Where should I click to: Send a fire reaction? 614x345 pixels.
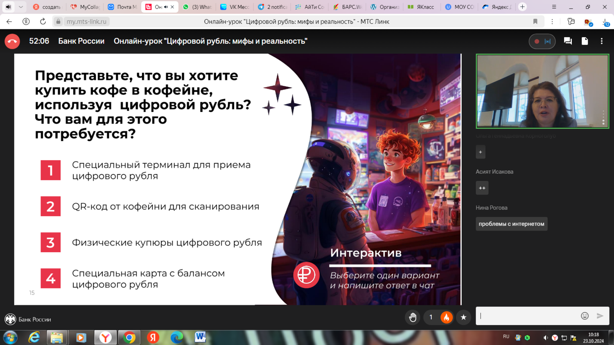[x=446, y=317]
